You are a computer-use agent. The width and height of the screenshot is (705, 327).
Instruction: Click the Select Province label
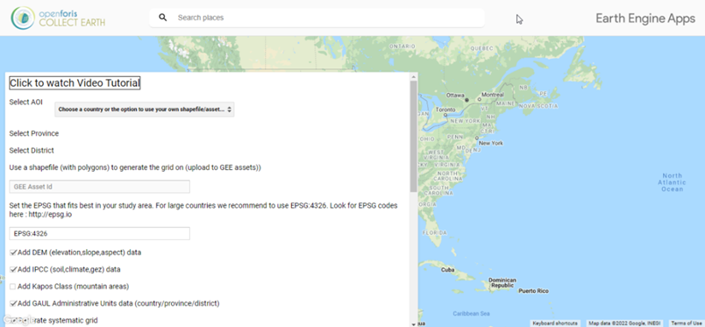[x=34, y=133]
